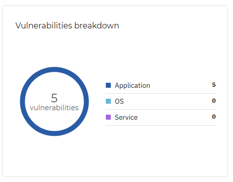Click the OS count value 0
Screen dimensions: 233x182
[x=214, y=101]
